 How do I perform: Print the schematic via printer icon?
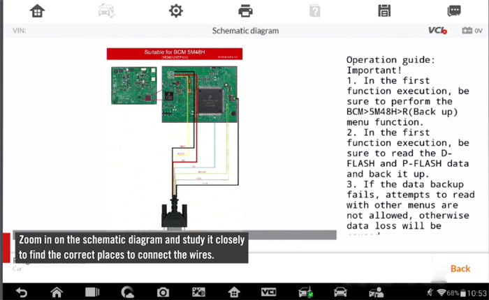(245, 11)
